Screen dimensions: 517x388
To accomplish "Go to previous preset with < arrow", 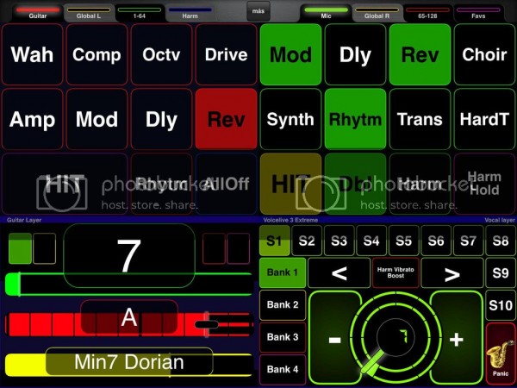I will pos(339,273).
